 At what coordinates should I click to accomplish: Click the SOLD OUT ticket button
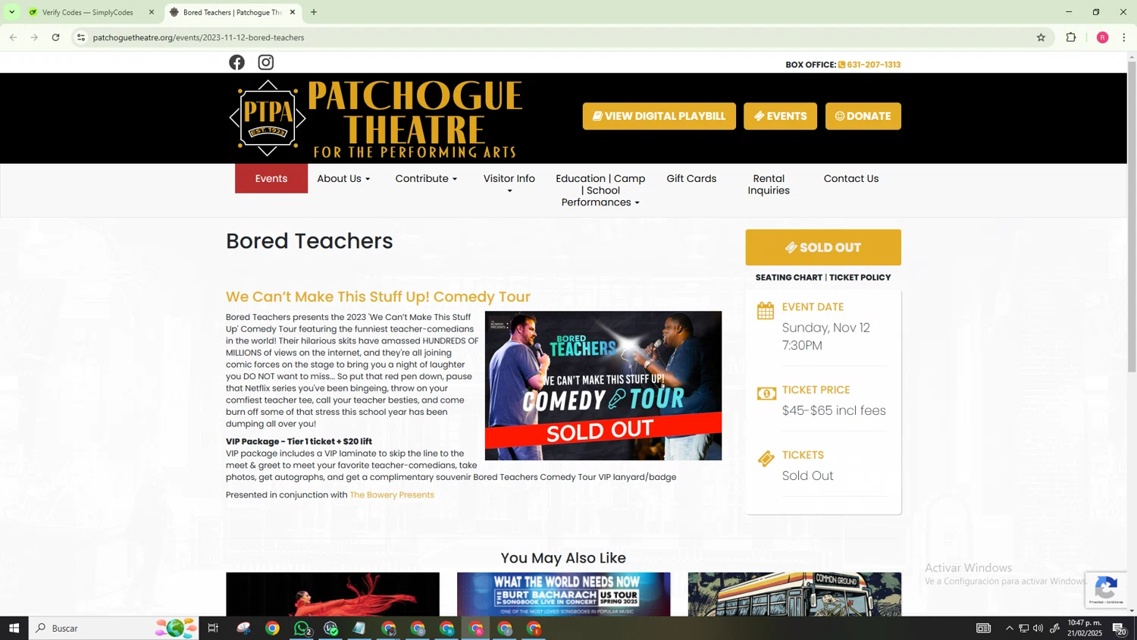(x=823, y=247)
